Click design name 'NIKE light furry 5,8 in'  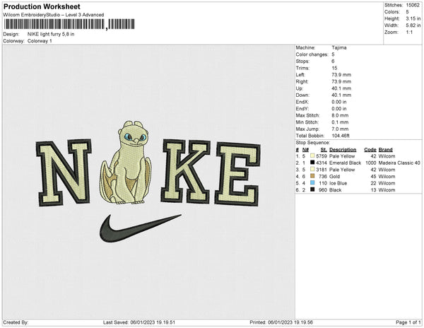click(51, 35)
